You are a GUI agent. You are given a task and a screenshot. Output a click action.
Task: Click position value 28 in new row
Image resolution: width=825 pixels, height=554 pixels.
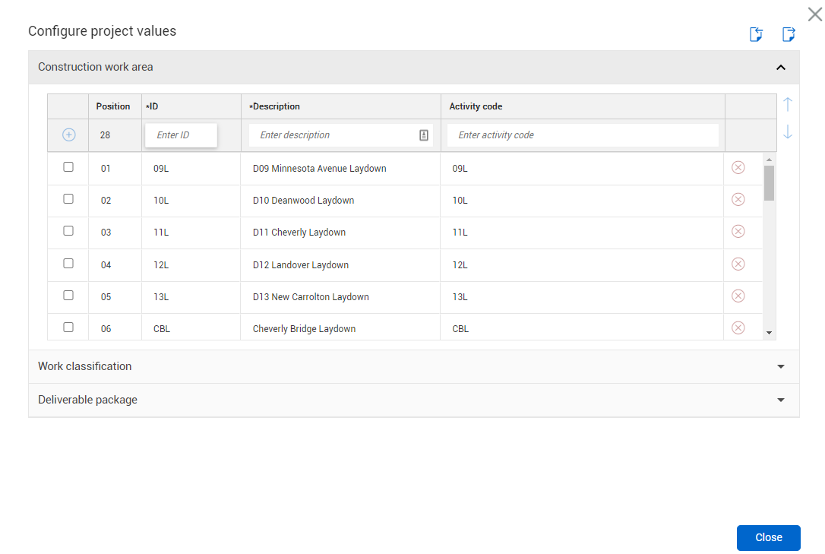pyautogui.click(x=106, y=135)
